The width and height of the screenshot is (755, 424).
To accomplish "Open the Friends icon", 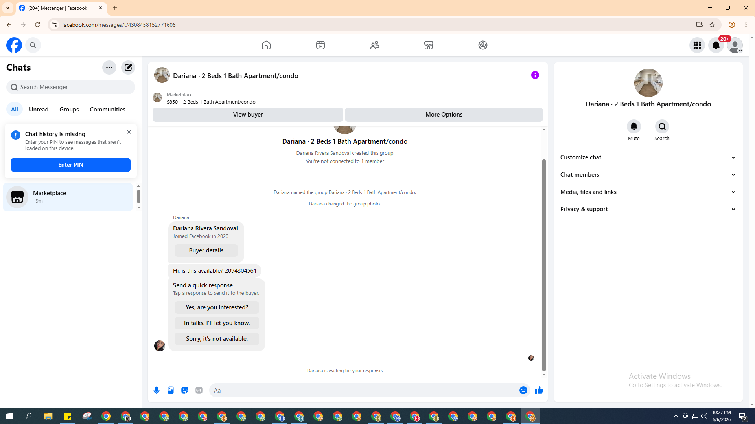I will click(375, 45).
